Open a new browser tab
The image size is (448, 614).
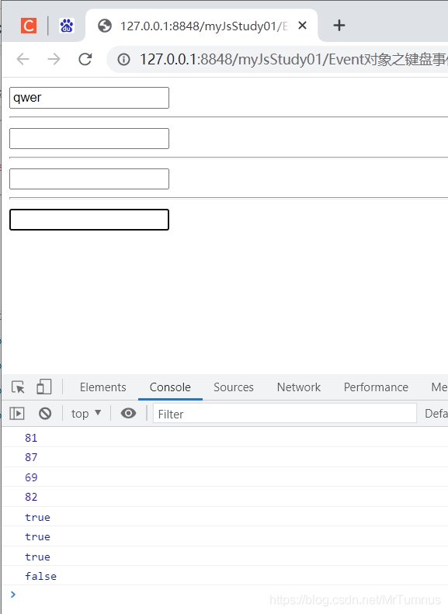coord(339,26)
